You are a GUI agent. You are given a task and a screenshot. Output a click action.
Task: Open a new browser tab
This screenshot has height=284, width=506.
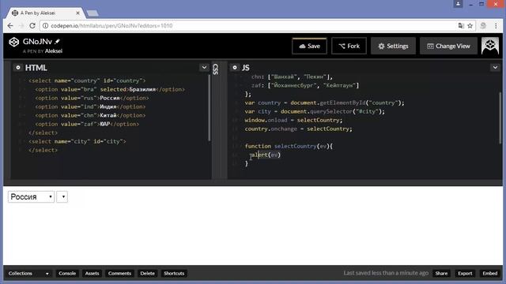pos(93,13)
